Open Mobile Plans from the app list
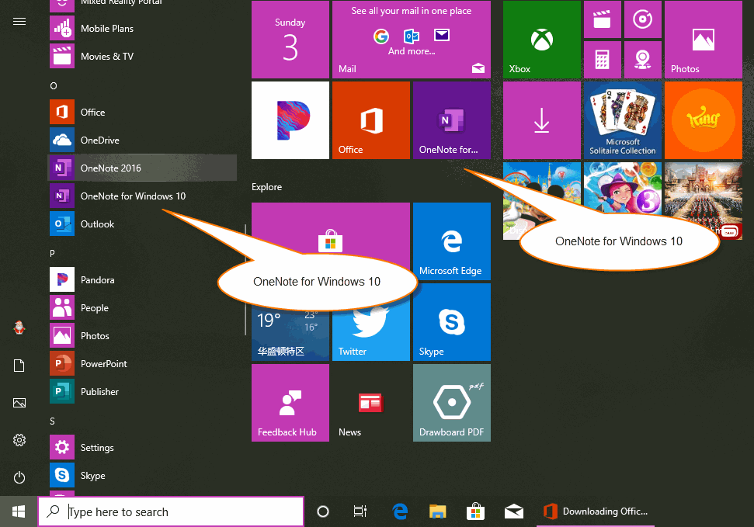Image resolution: width=754 pixels, height=527 pixels. coord(143,29)
